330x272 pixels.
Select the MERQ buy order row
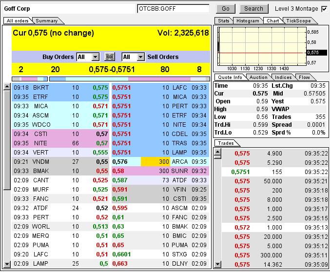[x=60, y=236]
